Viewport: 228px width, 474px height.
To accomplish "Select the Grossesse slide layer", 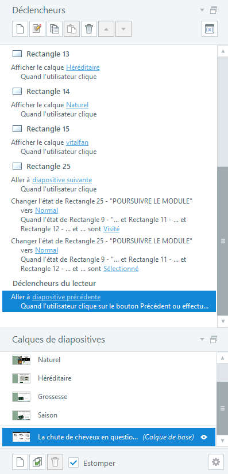I will (x=109, y=397).
